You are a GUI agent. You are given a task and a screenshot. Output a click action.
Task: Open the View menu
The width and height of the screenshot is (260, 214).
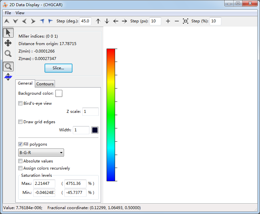pos(20,13)
